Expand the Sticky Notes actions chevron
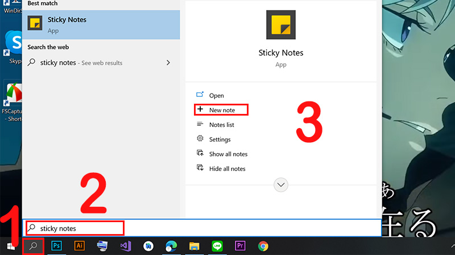The width and height of the screenshot is (455, 255). click(x=281, y=185)
